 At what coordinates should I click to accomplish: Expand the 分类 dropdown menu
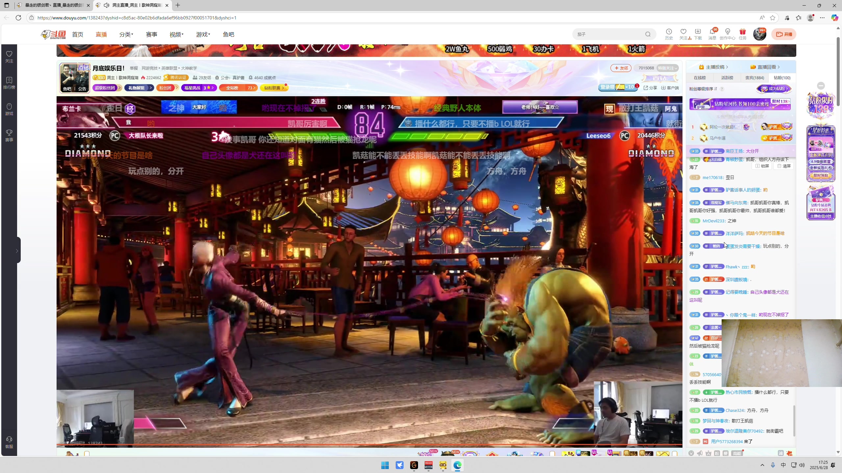(x=126, y=34)
